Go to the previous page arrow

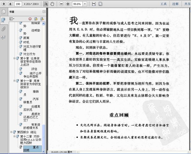coord(3,4)
